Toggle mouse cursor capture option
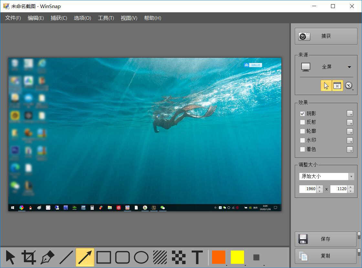The width and height of the screenshot is (362, 268). (326, 85)
